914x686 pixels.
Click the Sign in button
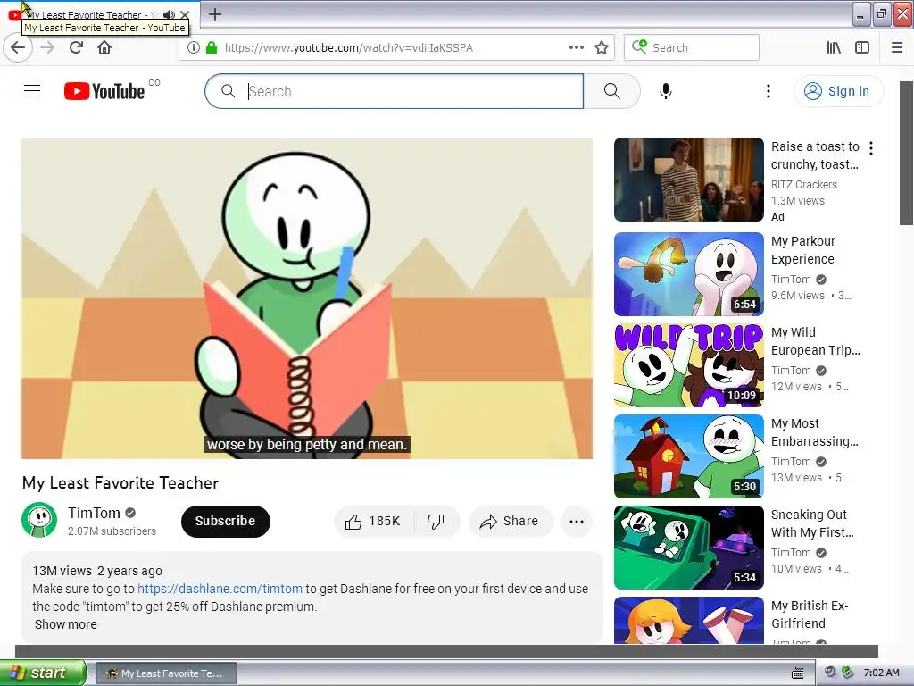click(x=839, y=91)
